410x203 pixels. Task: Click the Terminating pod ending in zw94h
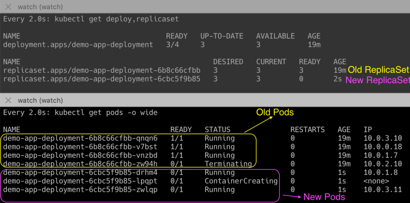(80, 164)
